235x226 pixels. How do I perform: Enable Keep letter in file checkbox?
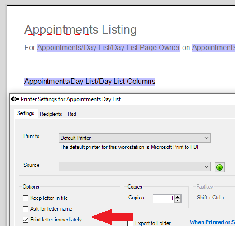click(25, 198)
